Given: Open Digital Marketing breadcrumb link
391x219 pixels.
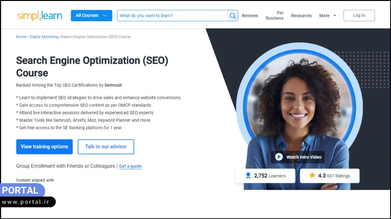Looking at the screenshot, I should click(44, 37).
